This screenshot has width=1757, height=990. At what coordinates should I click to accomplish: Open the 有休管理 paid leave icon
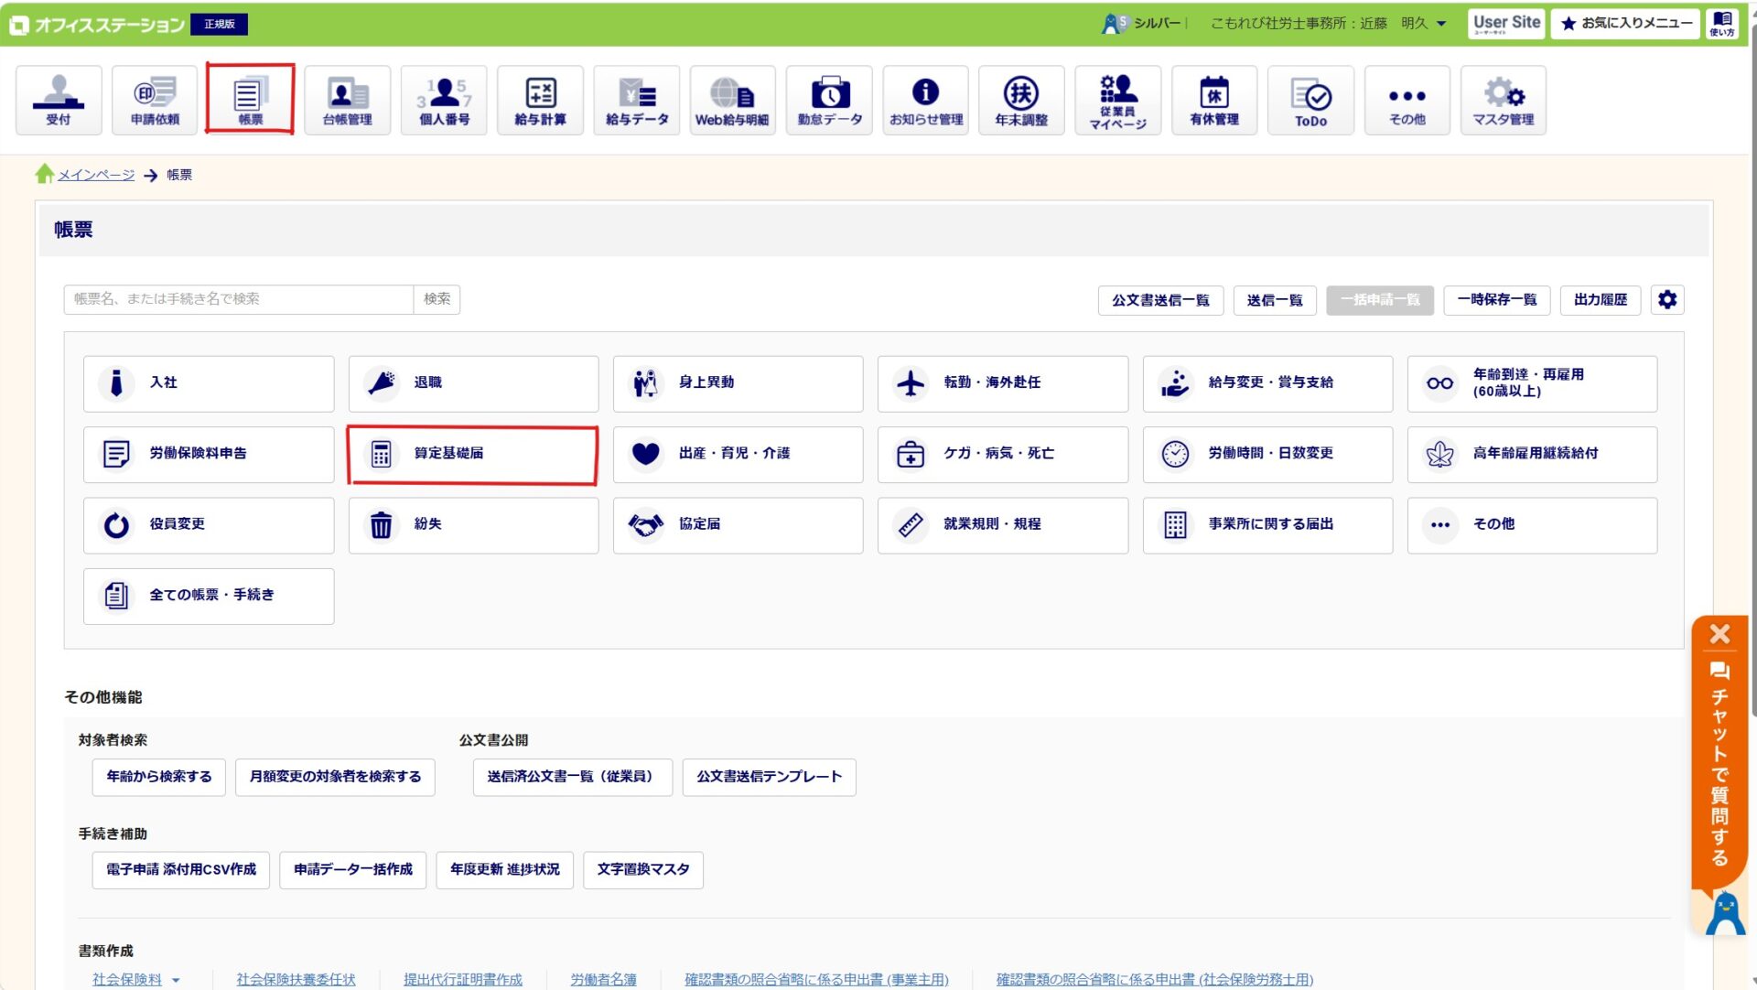click(1214, 101)
